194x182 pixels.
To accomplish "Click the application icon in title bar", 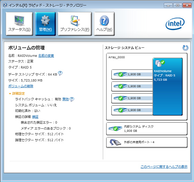I will tap(5, 5).
